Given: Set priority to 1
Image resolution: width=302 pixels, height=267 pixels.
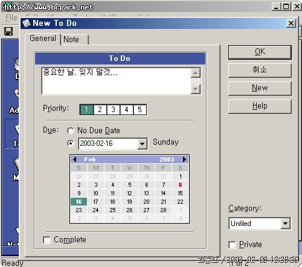Looking at the screenshot, I should pyautogui.click(x=86, y=110).
